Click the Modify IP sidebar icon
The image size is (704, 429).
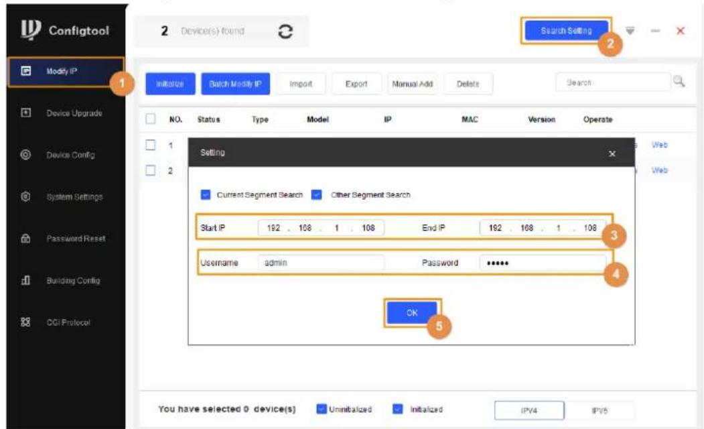point(26,71)
